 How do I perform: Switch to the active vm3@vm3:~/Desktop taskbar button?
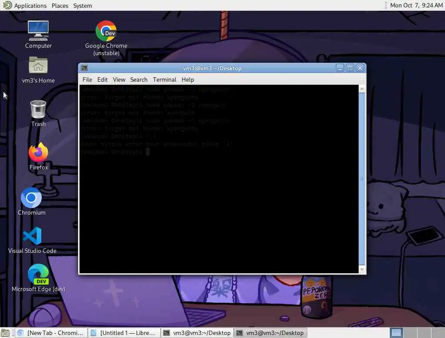[x=270, y=333]
